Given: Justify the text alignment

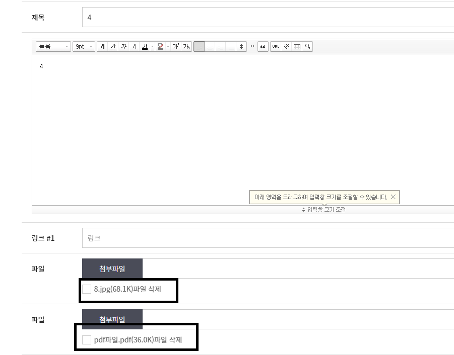Looking at the screenshot, I should coord(231,46).
